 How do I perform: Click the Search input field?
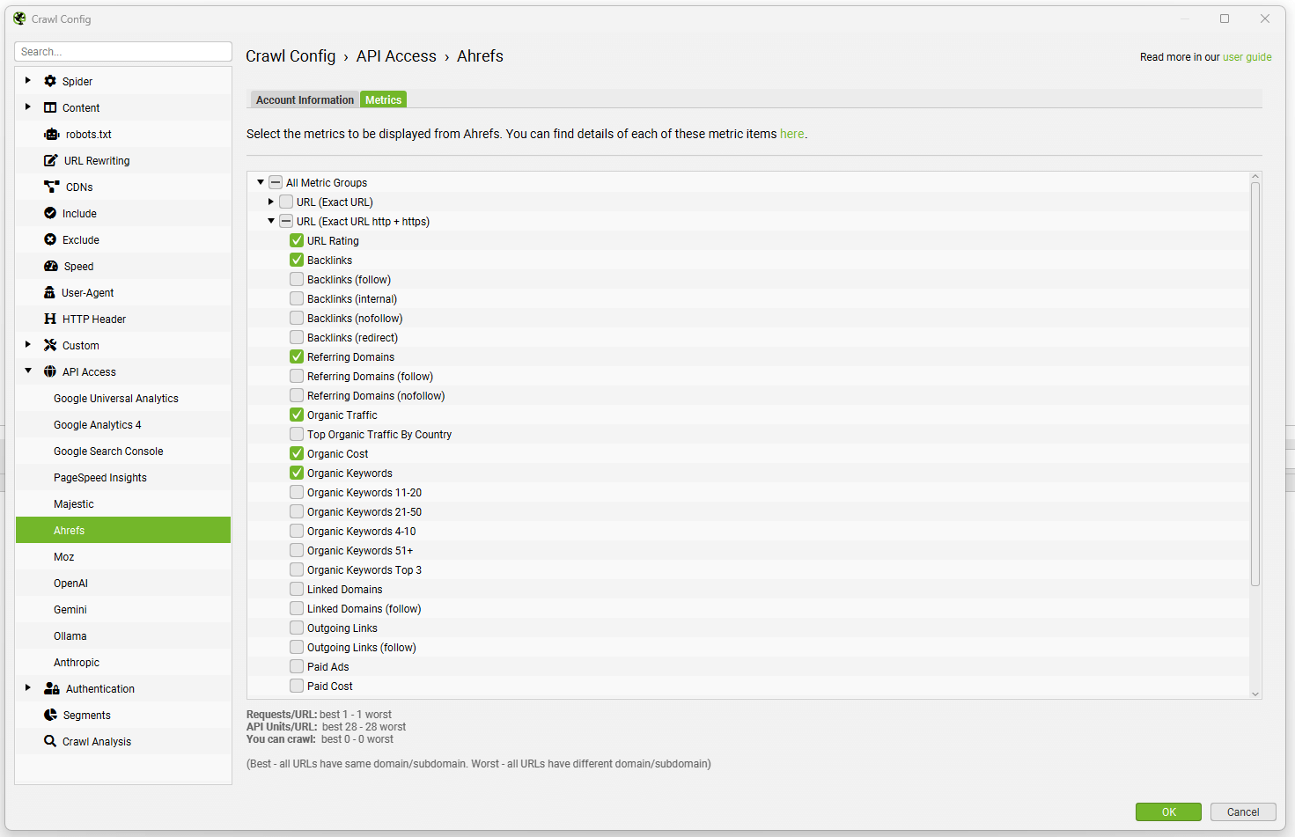click(x=123, y=52)
